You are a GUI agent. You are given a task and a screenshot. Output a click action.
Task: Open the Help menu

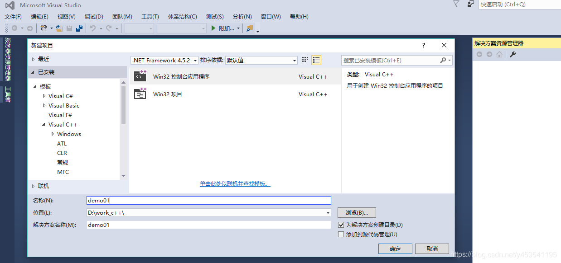299,16
